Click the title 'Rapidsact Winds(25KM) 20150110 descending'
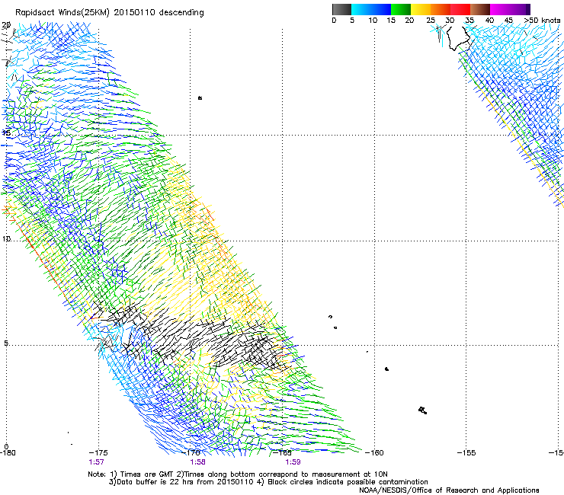The width and height of the screenshot is (564, 495). tap(109, 12)
